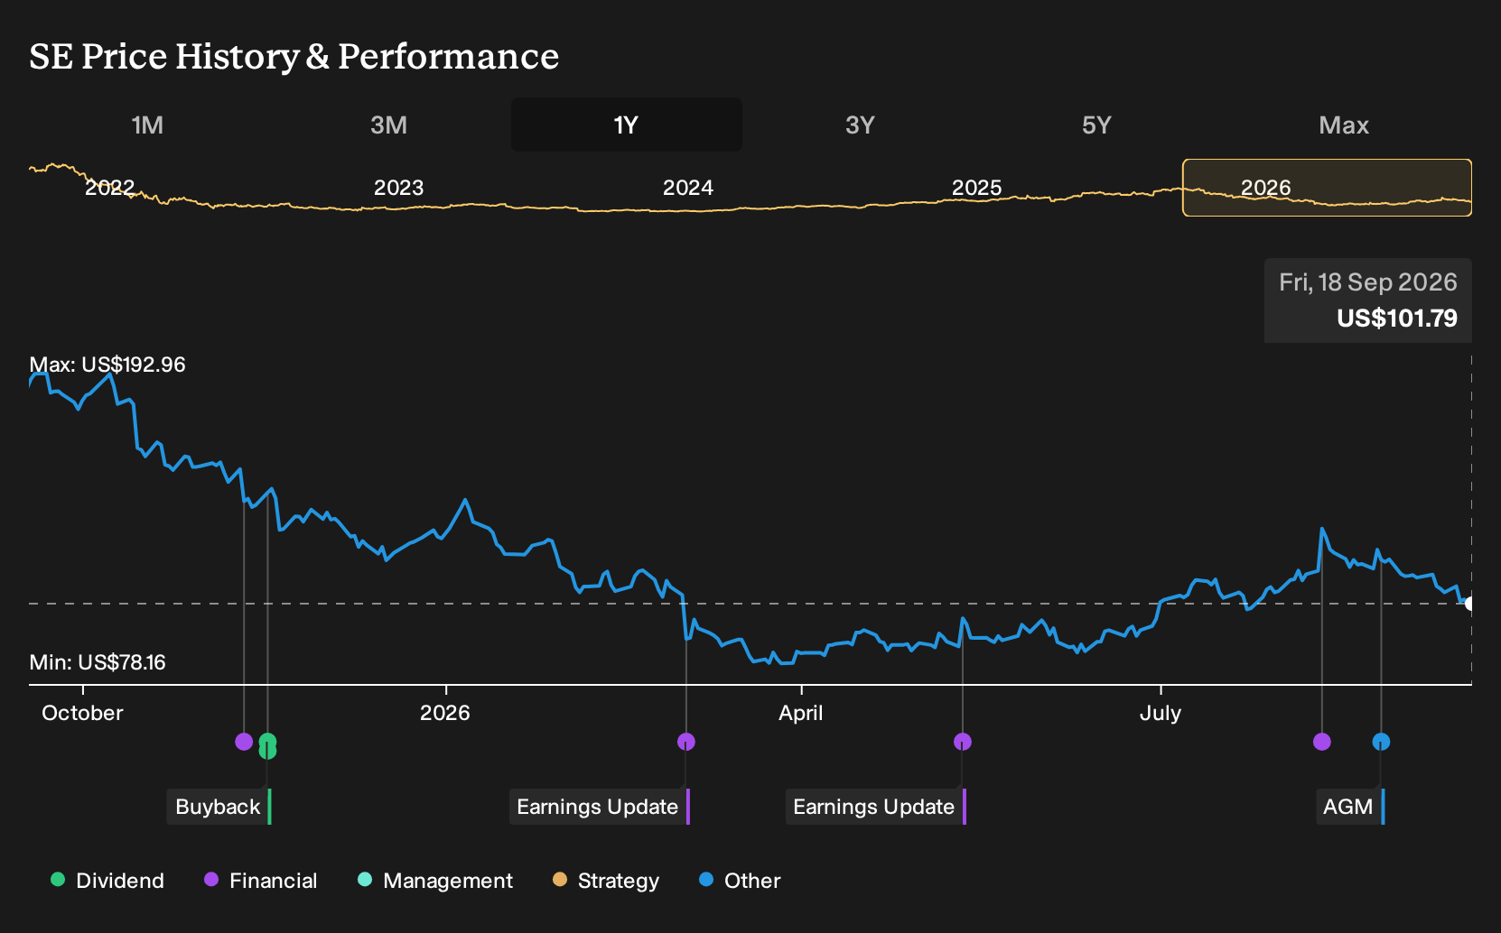Click the US$101.79 price tooltip
Image resolution: width=1501 pixels, height=933 pixels.
click(x=1368, y=300)
